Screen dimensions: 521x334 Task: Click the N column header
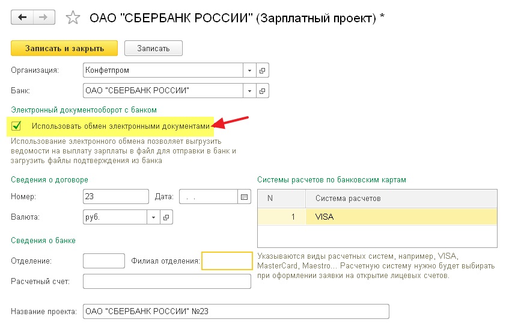coord(281,199)
